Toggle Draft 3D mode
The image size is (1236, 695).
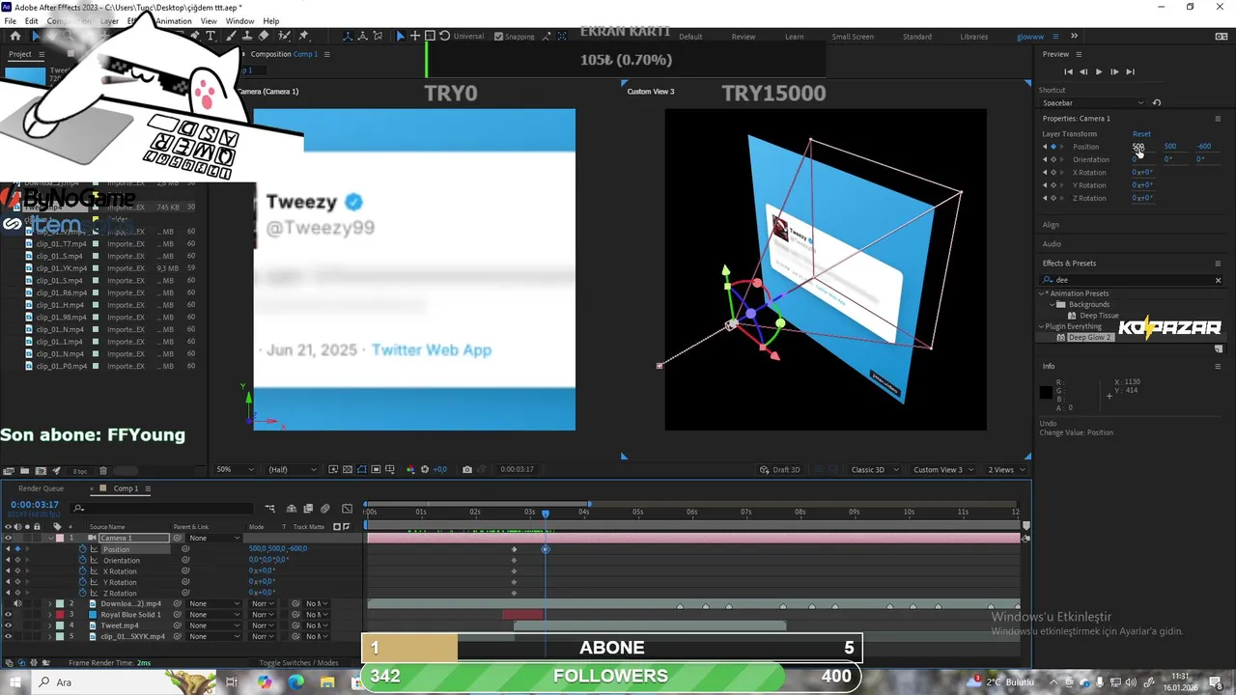click(779, 470)
